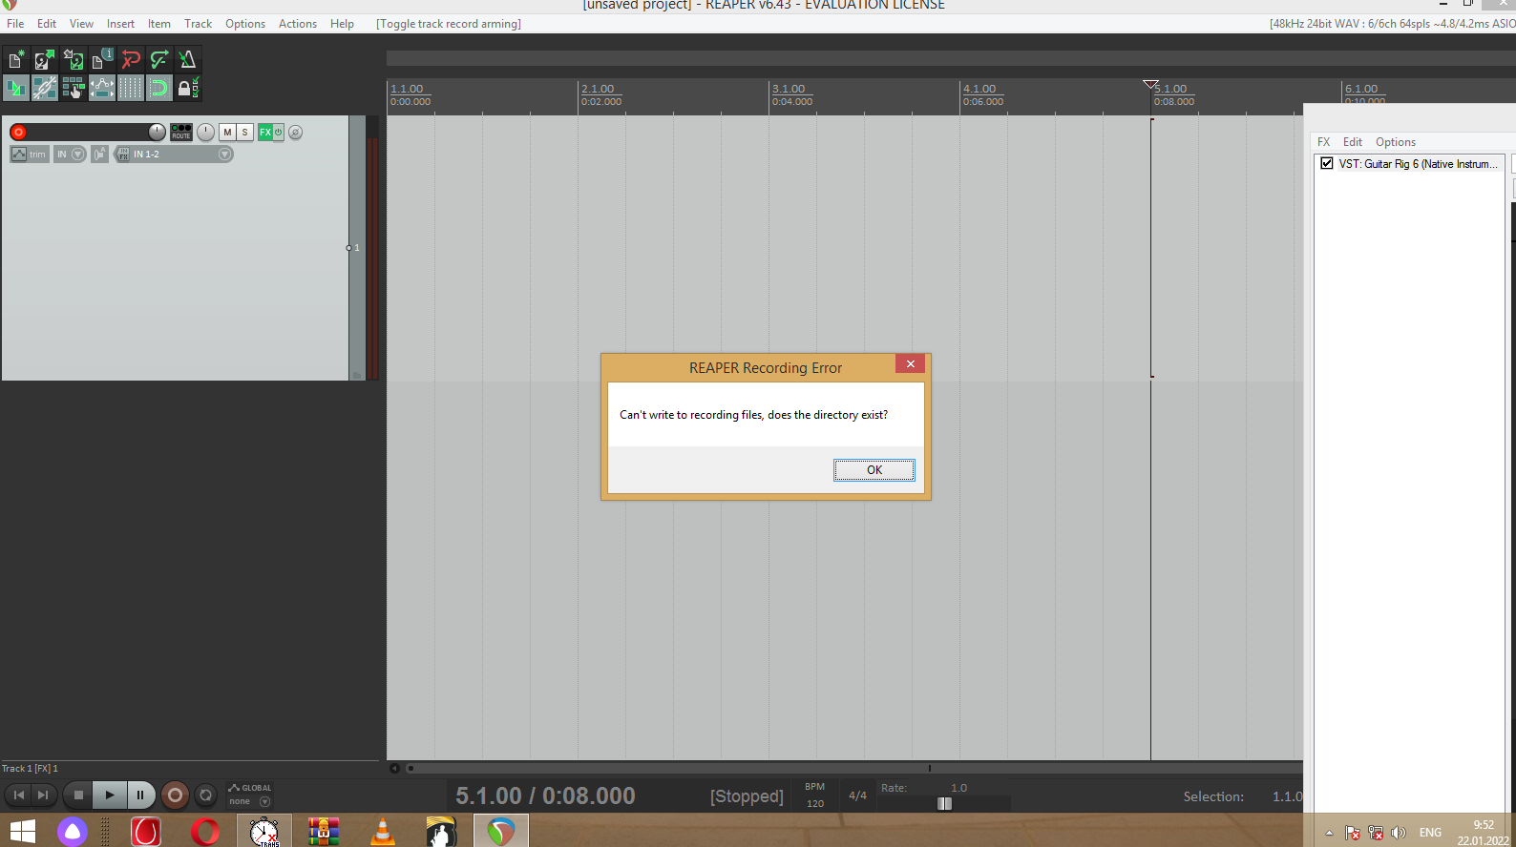Click the 4/4 time signature field

point(858,795)
